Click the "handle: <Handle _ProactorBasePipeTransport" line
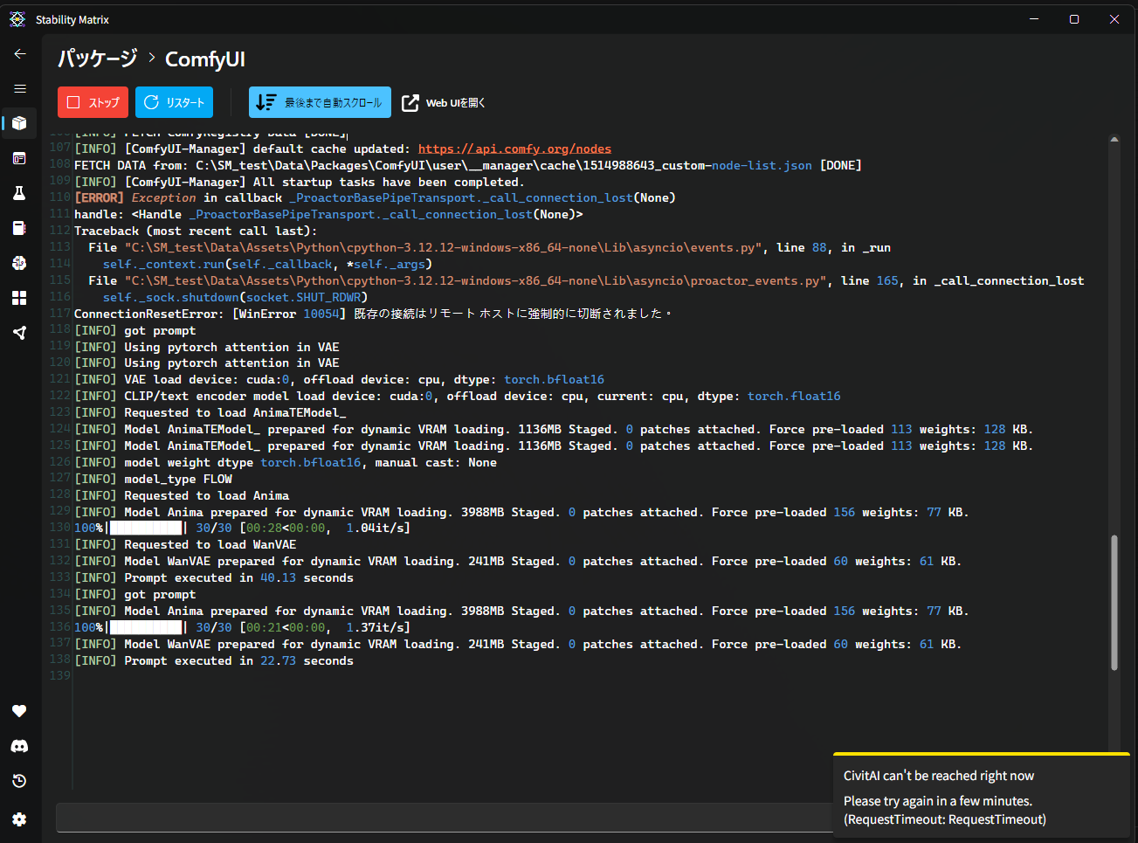 tap(328, 215)
